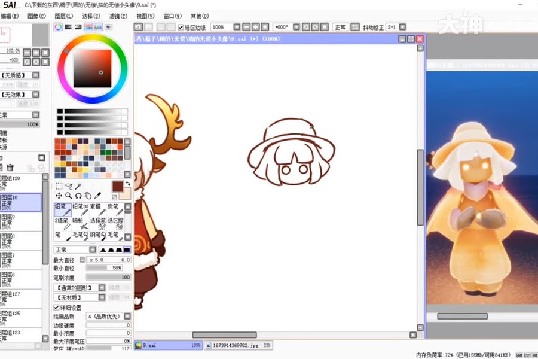
Task: Click zoom out minus button in toolbar
Action: [x=246, y=27]
